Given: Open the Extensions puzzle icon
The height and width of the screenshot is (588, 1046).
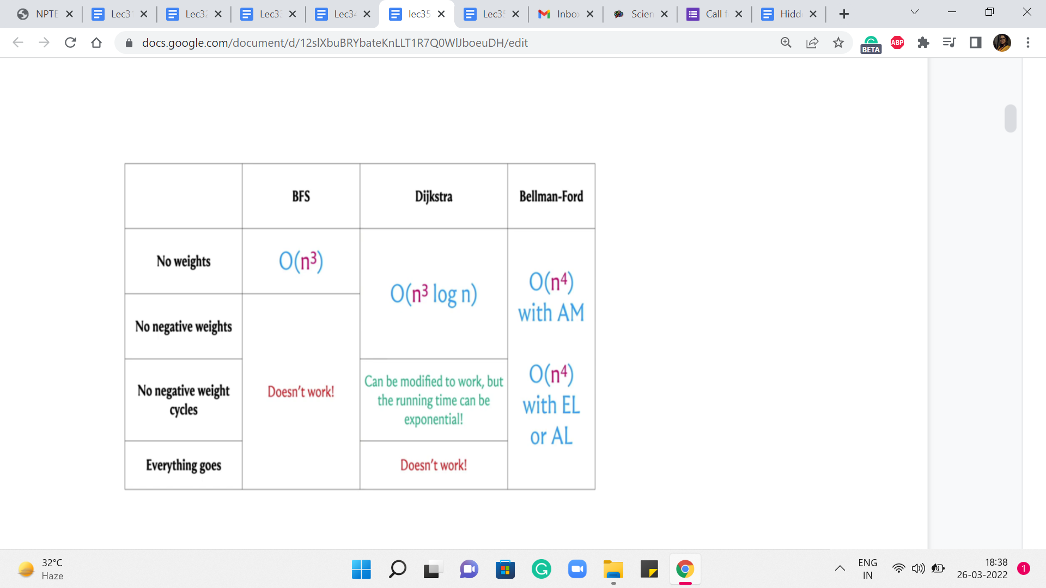Looking at the screenshot, I should click(923, 42).
